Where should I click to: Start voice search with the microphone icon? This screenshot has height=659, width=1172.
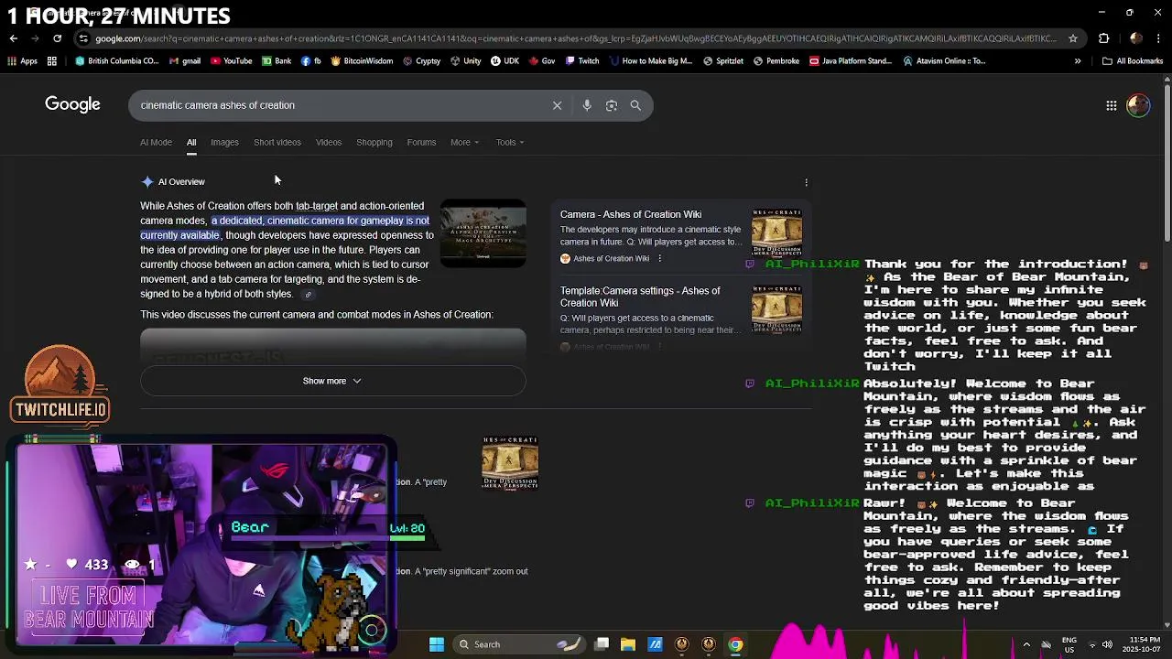tap(587, 105)
